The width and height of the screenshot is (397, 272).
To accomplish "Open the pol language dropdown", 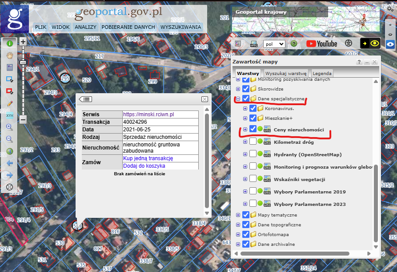I will tap(274, 44).
